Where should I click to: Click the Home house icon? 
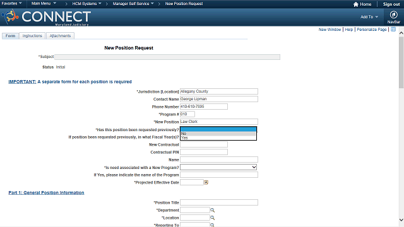pos(356,4)
